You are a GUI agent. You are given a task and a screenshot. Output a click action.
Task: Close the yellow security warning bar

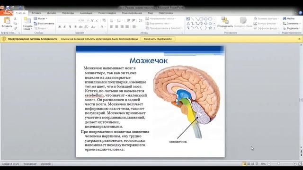[x=300, y=39]
